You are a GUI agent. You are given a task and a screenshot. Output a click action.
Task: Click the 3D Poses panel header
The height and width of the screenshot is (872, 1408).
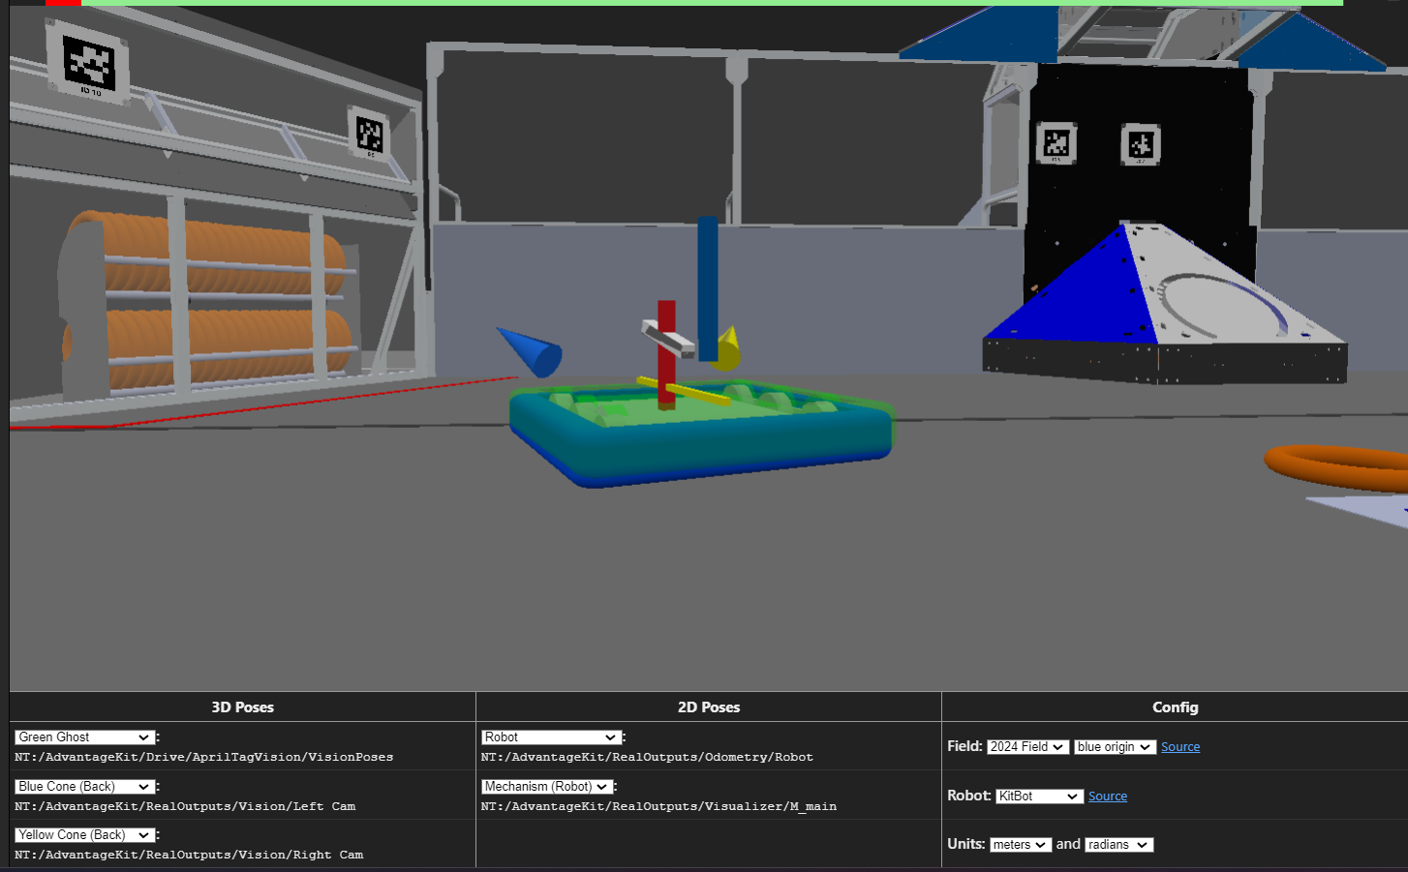(242, 707)
